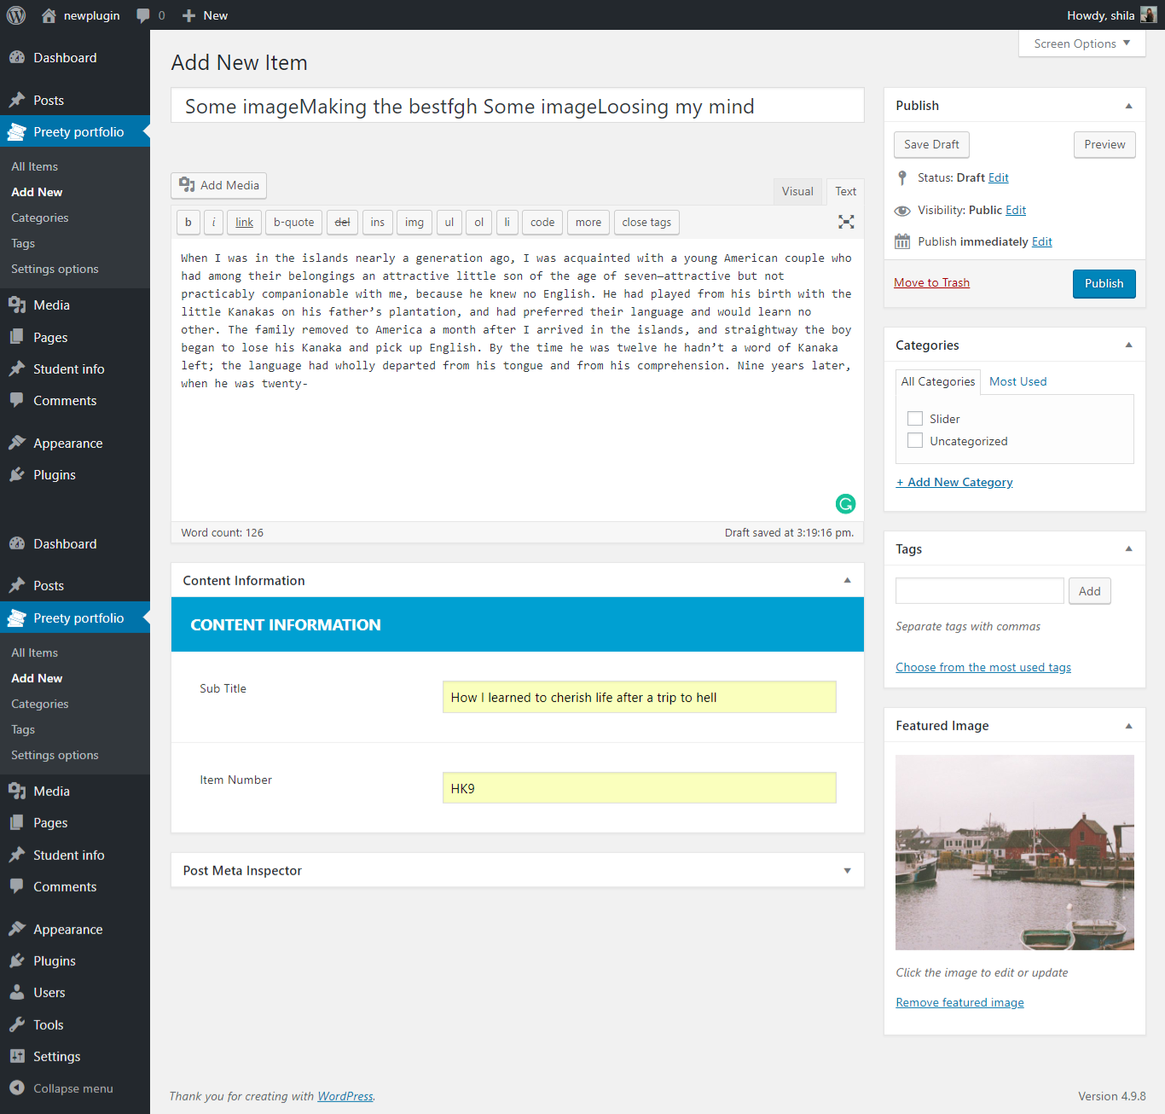Viewport: 1165px width, 1114px height.
Task: Edit the visibility setting link
Action: click(x=1016, y=211)
